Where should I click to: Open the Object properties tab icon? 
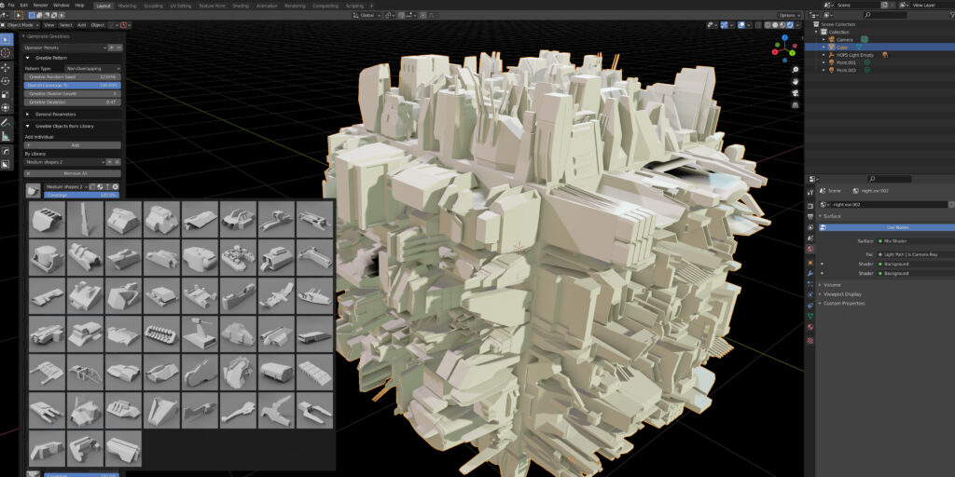click(x=810, y=262)
